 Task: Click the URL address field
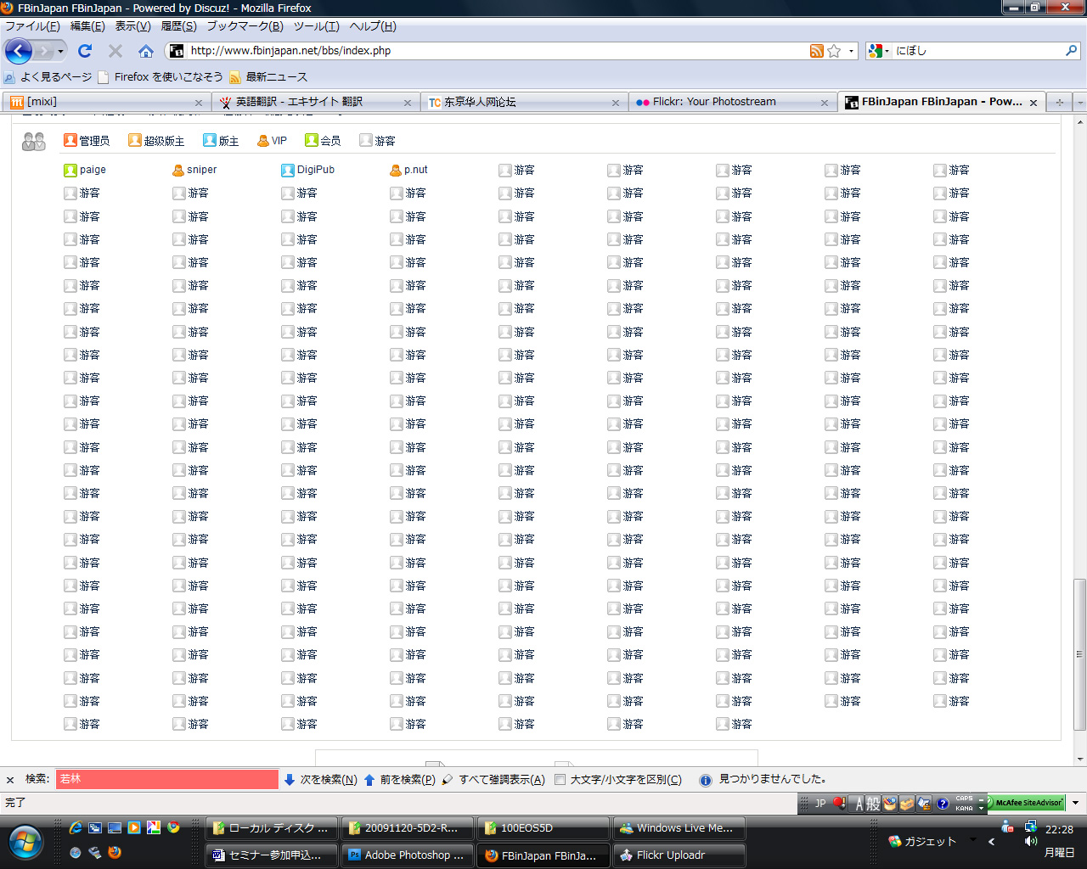[x=497, y=51]
